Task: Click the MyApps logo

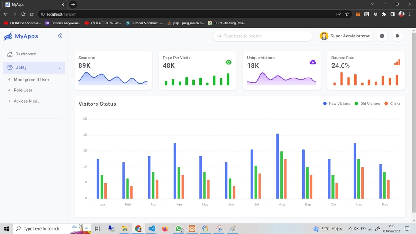Action: (21, 36)
